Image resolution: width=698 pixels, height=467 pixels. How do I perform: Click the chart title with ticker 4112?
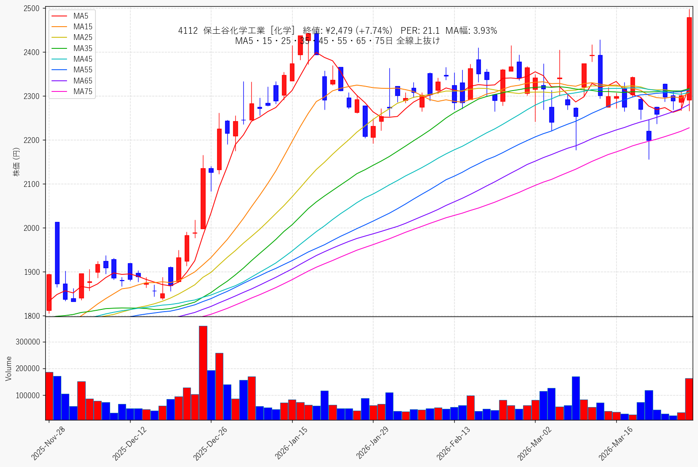coord(337,31)
